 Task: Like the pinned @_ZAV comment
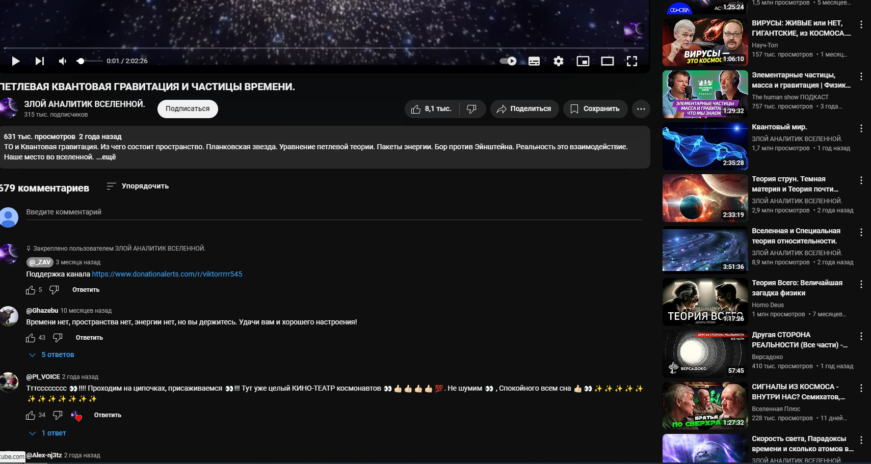(x=31, y=290)
